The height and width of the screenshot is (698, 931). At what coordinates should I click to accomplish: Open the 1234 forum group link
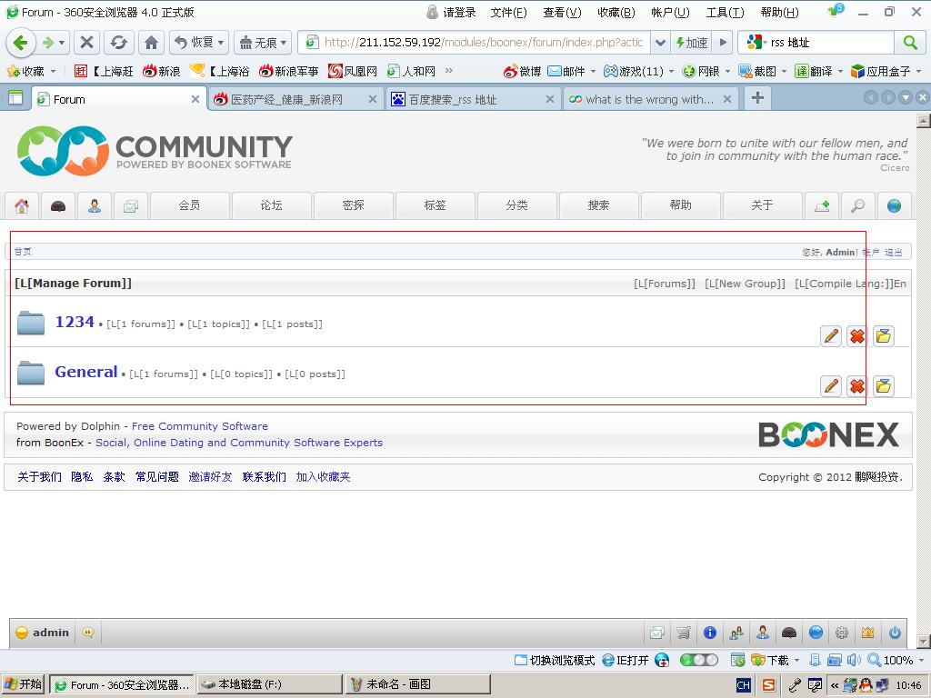tap(75, 322)
